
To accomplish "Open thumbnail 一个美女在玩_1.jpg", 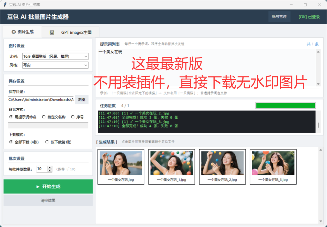I will coord(171,167).
